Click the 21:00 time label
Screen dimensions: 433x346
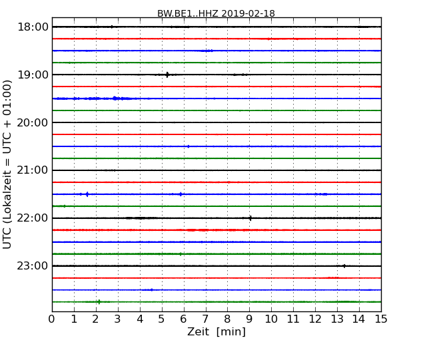click(x=33, y=170)
